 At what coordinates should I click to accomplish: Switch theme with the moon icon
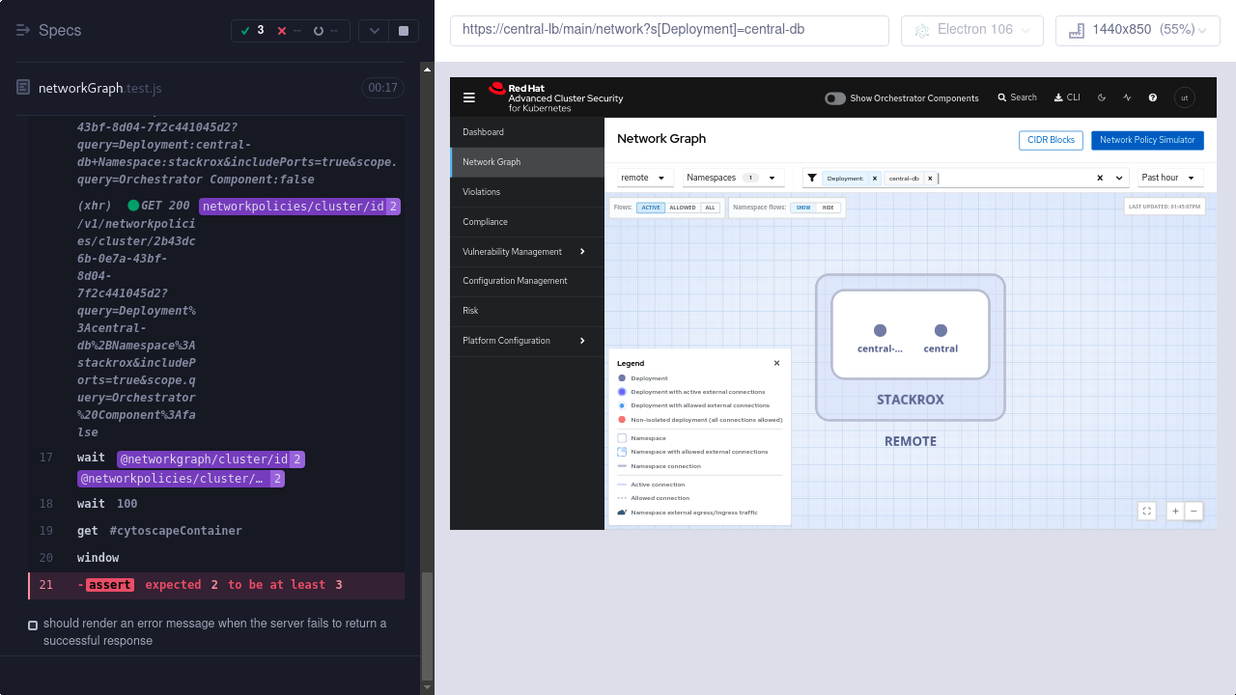coord(1102,97)
